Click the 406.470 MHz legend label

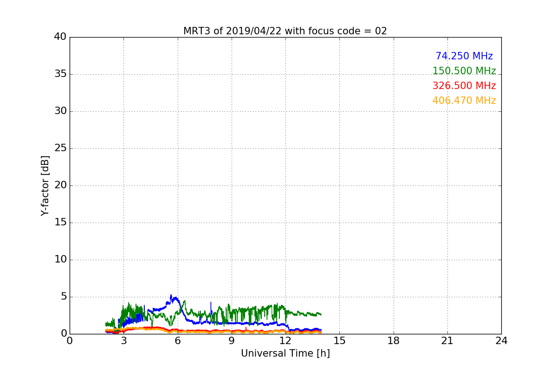pos(464,101)
